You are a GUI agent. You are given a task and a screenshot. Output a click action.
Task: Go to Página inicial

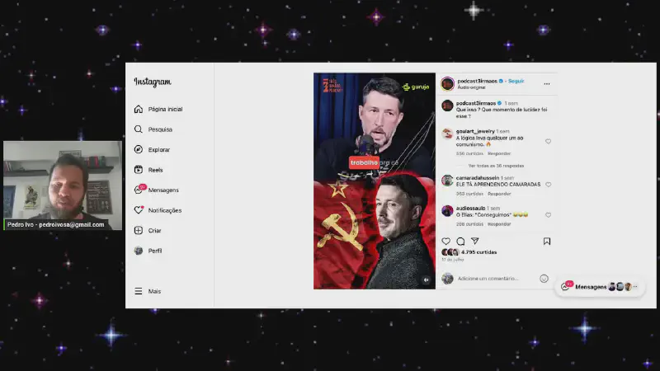tap(158, 109)
